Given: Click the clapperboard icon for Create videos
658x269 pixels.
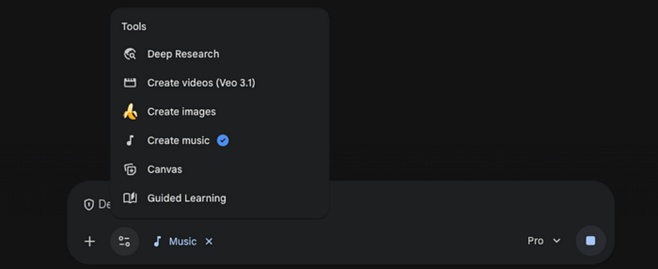Looking at the screenshot, I should click(x=130, y=83).
